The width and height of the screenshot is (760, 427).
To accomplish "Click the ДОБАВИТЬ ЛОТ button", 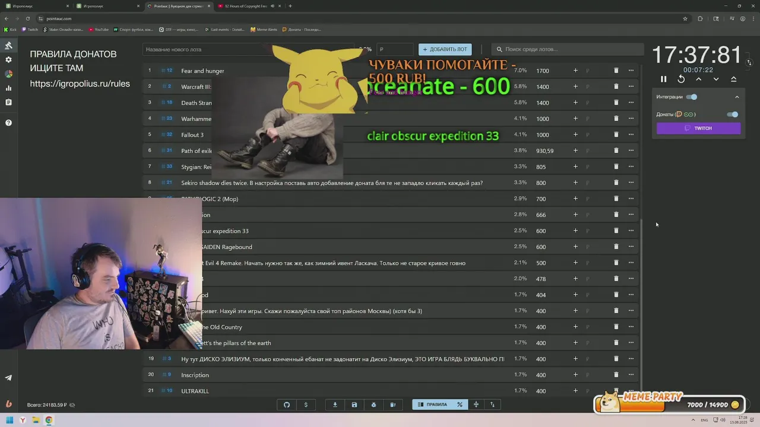I will (445, 49).
